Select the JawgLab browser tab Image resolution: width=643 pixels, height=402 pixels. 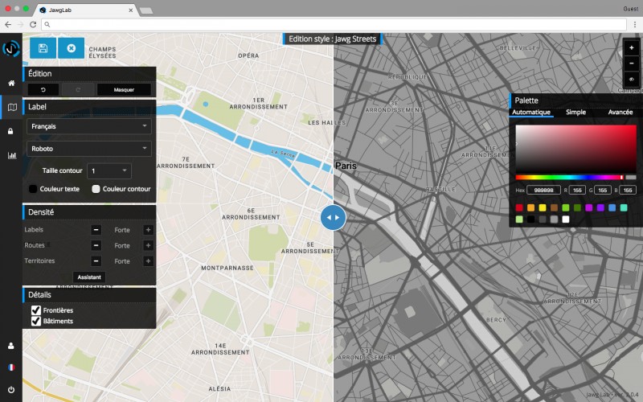pyautogui.click(x=86, y=10)
